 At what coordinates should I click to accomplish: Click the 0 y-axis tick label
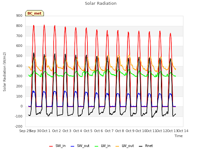click(21, 106)
